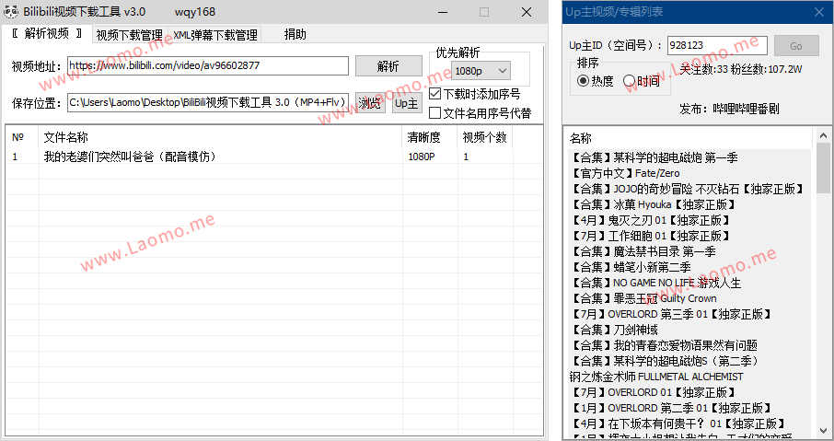Click the Up主 list scrollbar thumb
This screenshot has width=834, height=441.
pyautogui.click(x=823, y=168)
